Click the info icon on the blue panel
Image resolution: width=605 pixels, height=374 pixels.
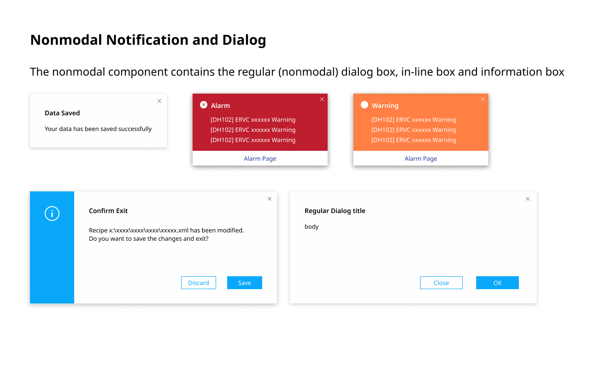coord(52,214)
